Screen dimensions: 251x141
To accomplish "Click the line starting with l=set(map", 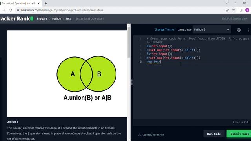I will pos(173,50).
